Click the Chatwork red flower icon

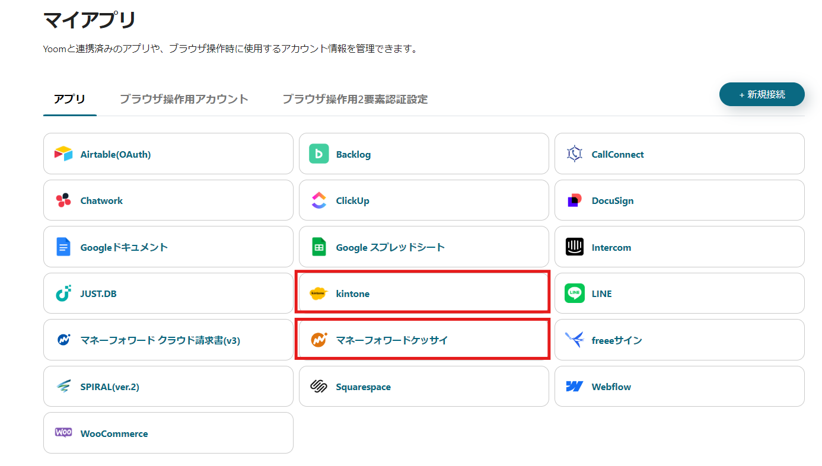63,200
